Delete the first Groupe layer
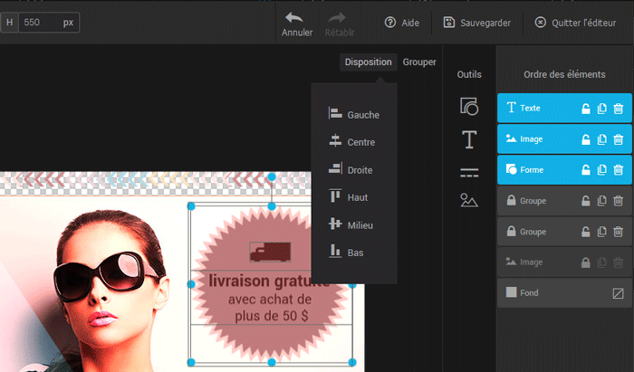The width and height of the screenshot is (634, 372). 619,201
